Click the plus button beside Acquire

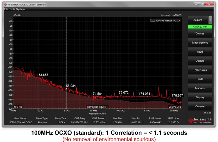tap(210, 20)
